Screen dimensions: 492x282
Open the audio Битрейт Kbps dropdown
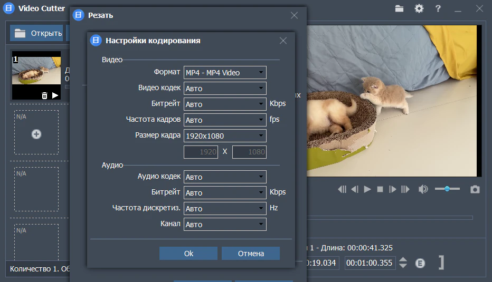coord(225,193)
